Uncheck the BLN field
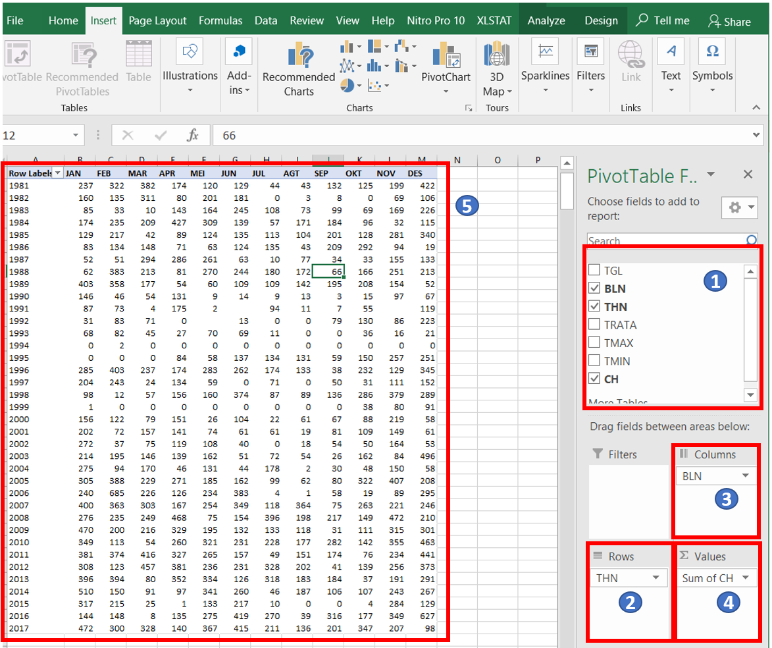 click(594, 288)
